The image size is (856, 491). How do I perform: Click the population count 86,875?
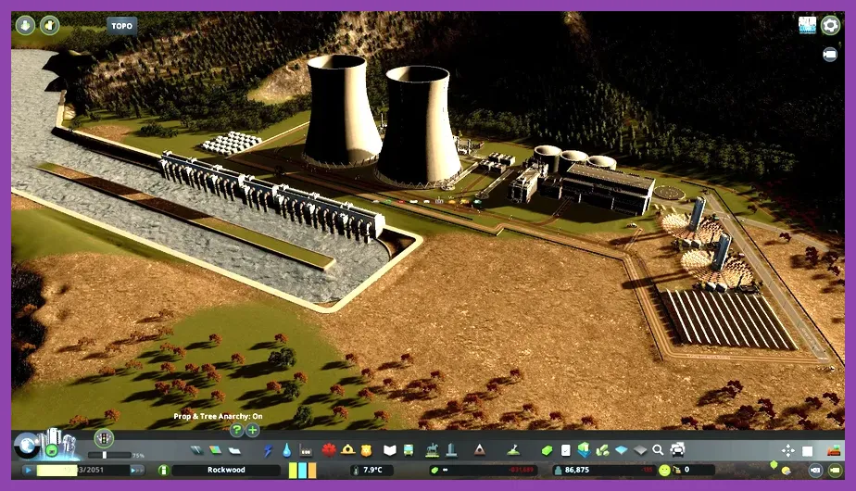pyautogui.click(x=577, y=470)
